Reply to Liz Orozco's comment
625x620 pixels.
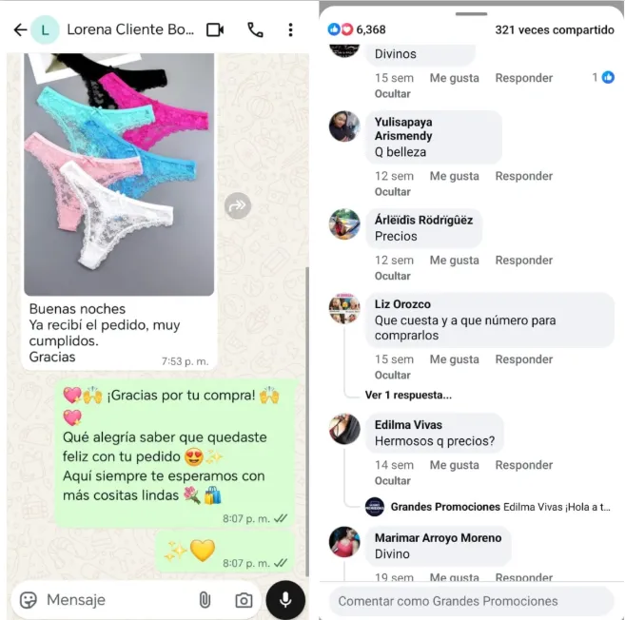pyautogui.click(x=524, y=359)
